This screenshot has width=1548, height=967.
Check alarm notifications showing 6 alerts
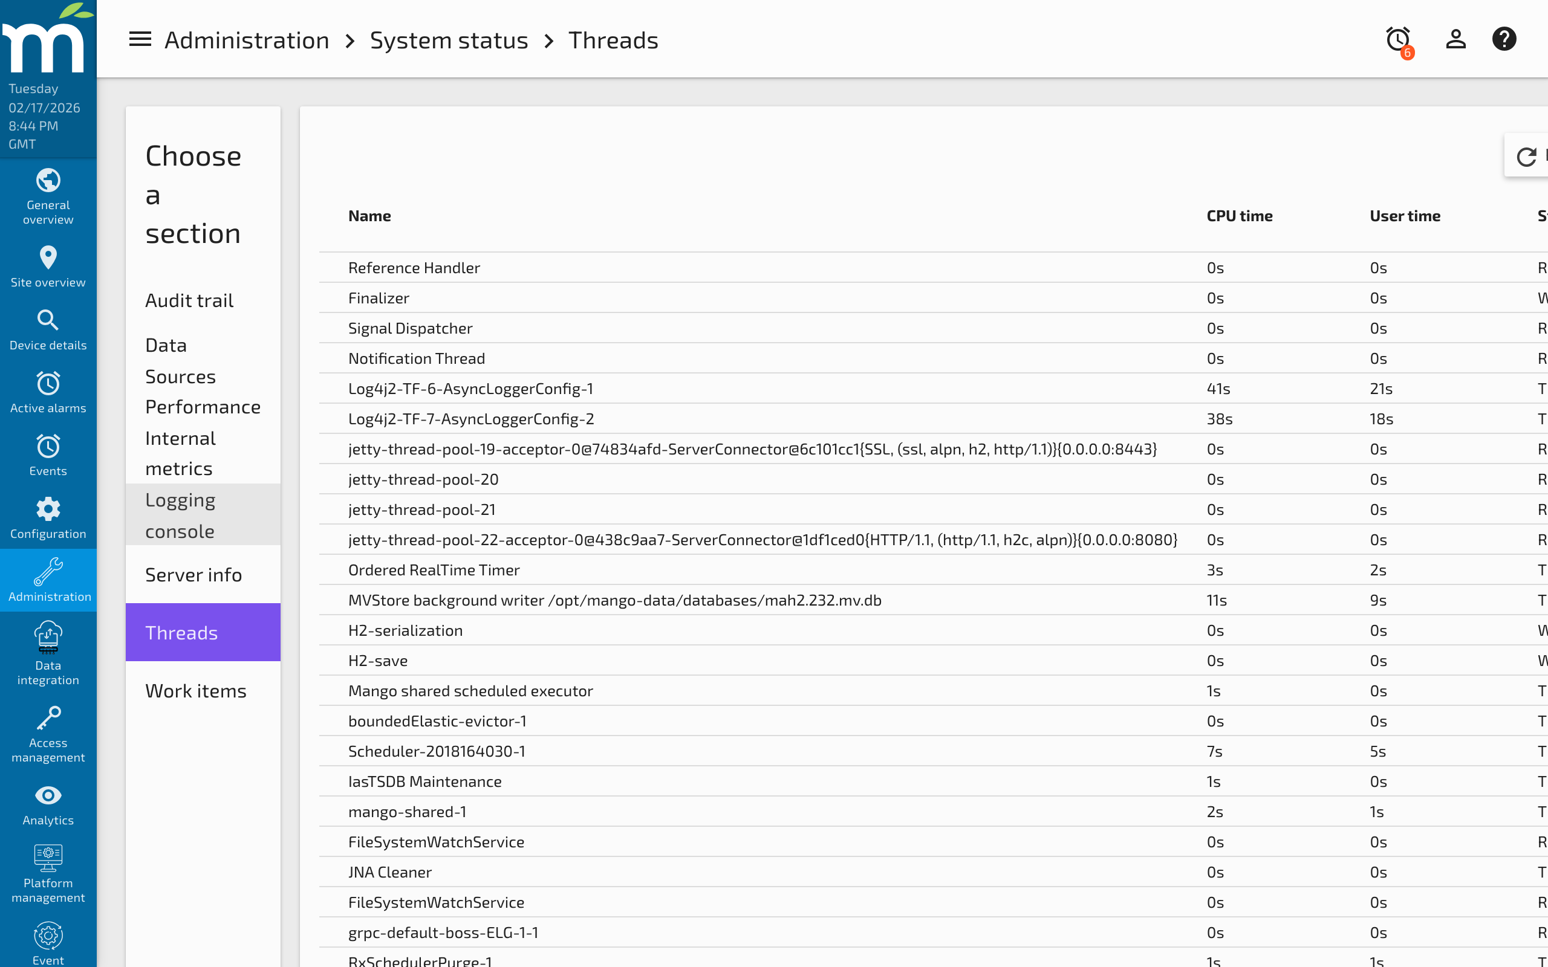(1398, 39)
